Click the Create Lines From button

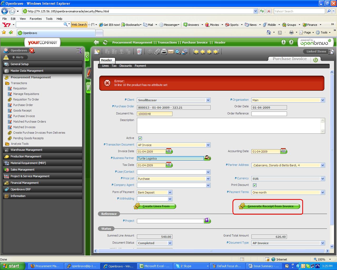point(155,206)
